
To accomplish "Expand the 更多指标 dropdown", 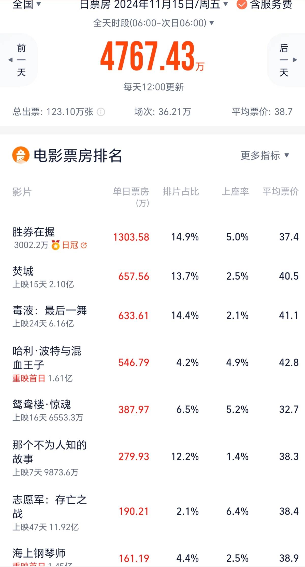I will pyautogui.click(x=265, y=155).
